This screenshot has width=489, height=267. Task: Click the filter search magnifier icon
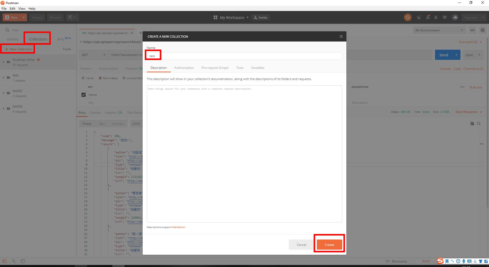(x=7, y=30)
